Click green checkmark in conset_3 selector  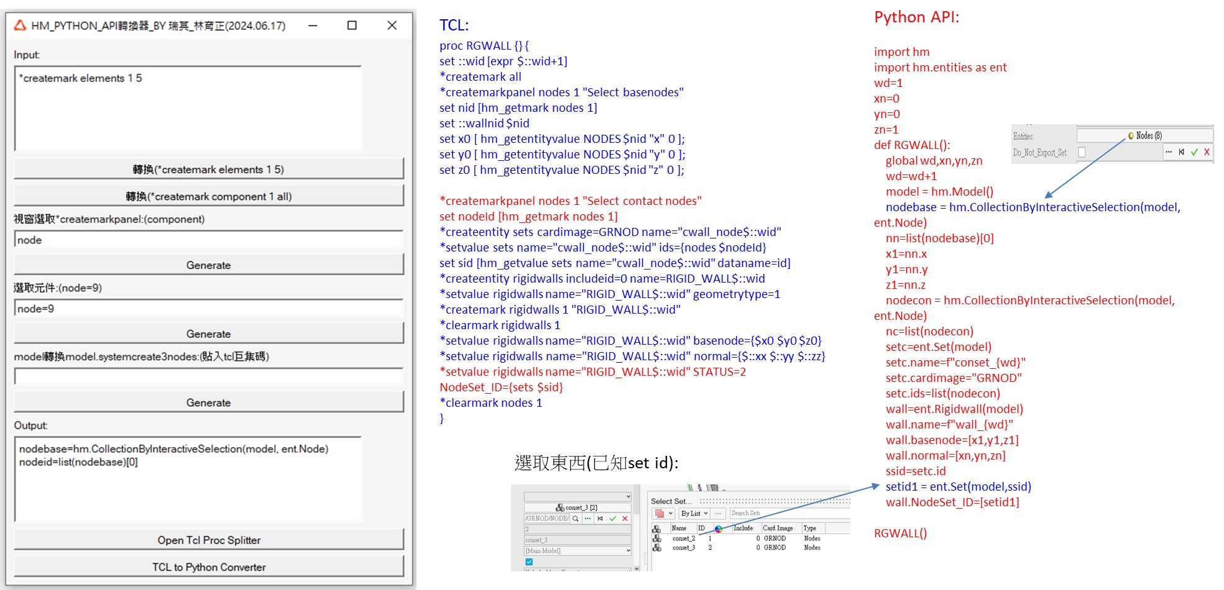613,519
